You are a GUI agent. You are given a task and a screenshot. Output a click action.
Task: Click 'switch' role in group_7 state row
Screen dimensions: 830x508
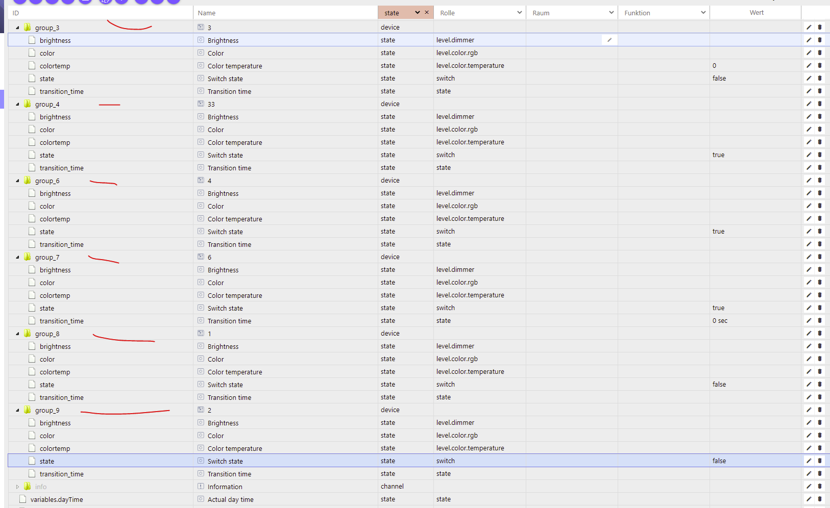pyautogui.click(x=446, y=308)
